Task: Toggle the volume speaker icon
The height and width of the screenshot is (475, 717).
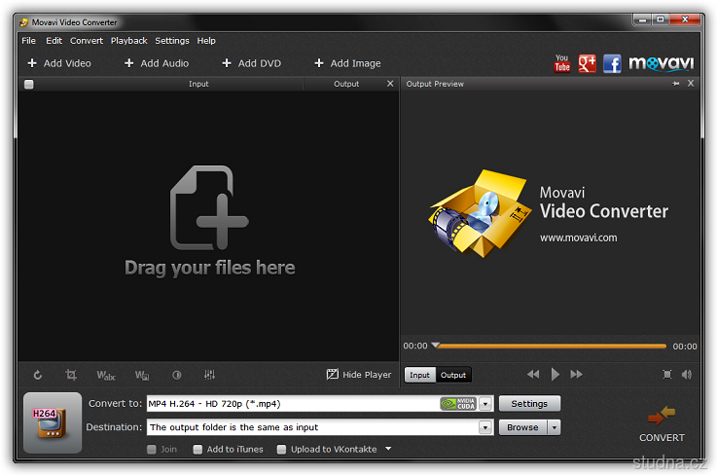Action: coord(687,374)
